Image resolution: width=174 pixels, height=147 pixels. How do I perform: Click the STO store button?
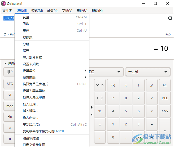click(9, 84)
